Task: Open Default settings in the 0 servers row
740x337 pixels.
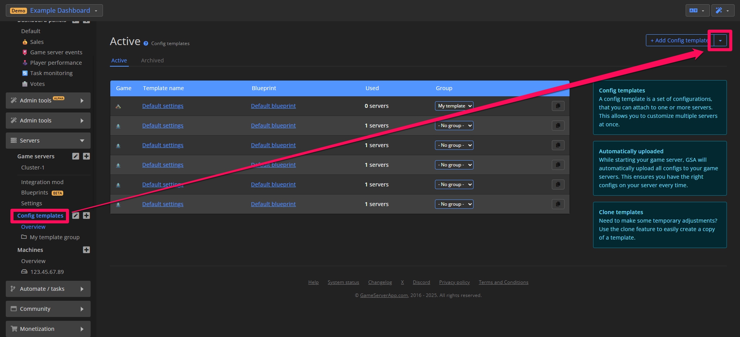Action: 163,106
